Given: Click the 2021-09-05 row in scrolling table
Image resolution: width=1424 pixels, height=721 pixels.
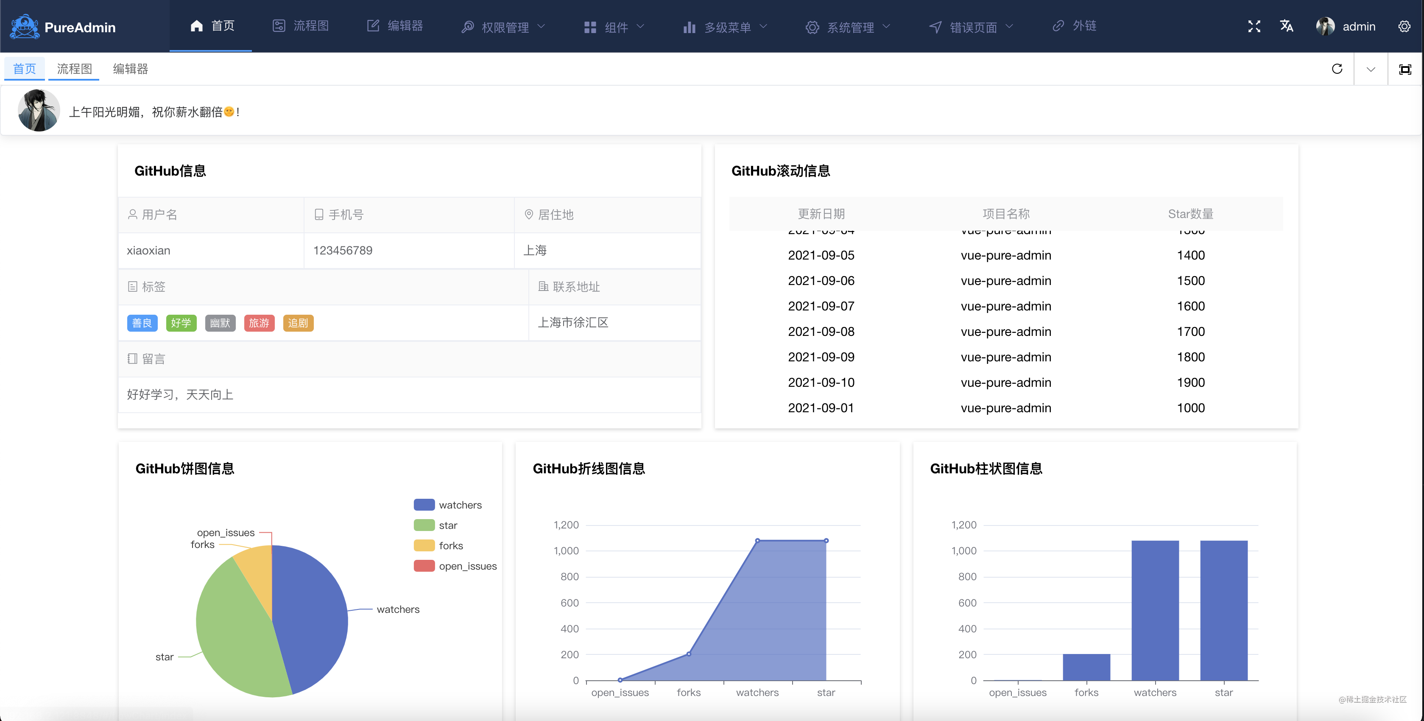Looking at the screenshot, I should coord(1006,255).
